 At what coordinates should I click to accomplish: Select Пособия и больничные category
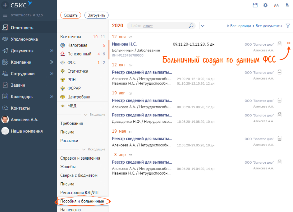pos(82,201)
